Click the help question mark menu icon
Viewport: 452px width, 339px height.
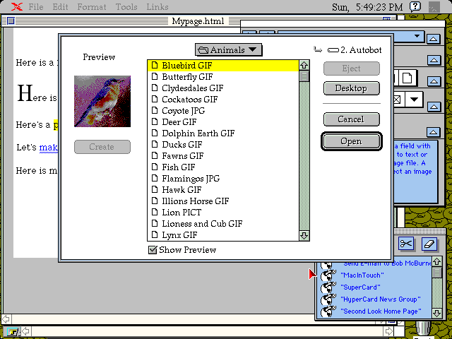pos(416,7)
